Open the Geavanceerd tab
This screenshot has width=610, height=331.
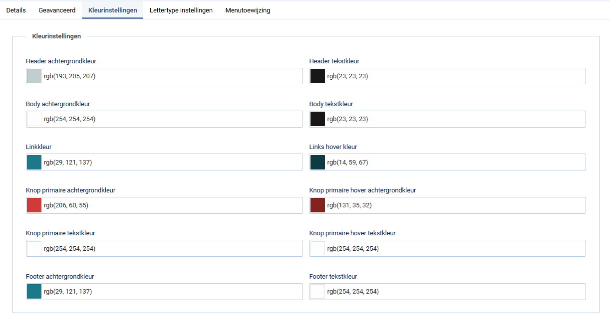pyautogui.click(x=56, y=10)
